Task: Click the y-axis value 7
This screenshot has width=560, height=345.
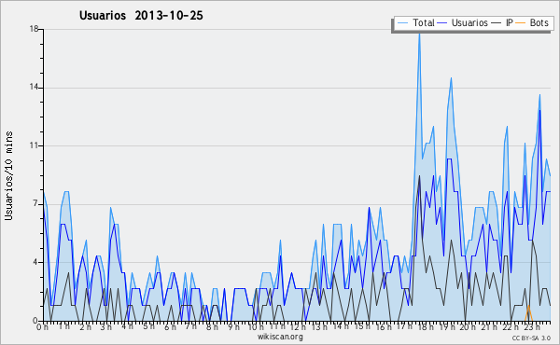Action: 35,203
